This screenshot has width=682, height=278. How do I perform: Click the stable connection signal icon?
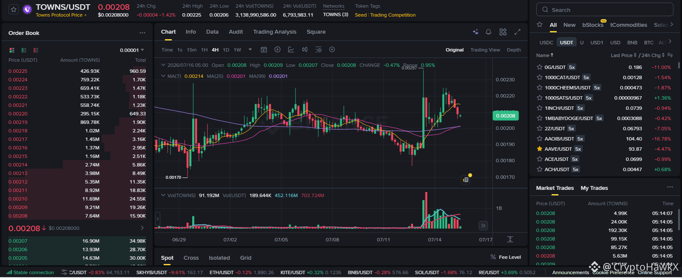(9, 272)
